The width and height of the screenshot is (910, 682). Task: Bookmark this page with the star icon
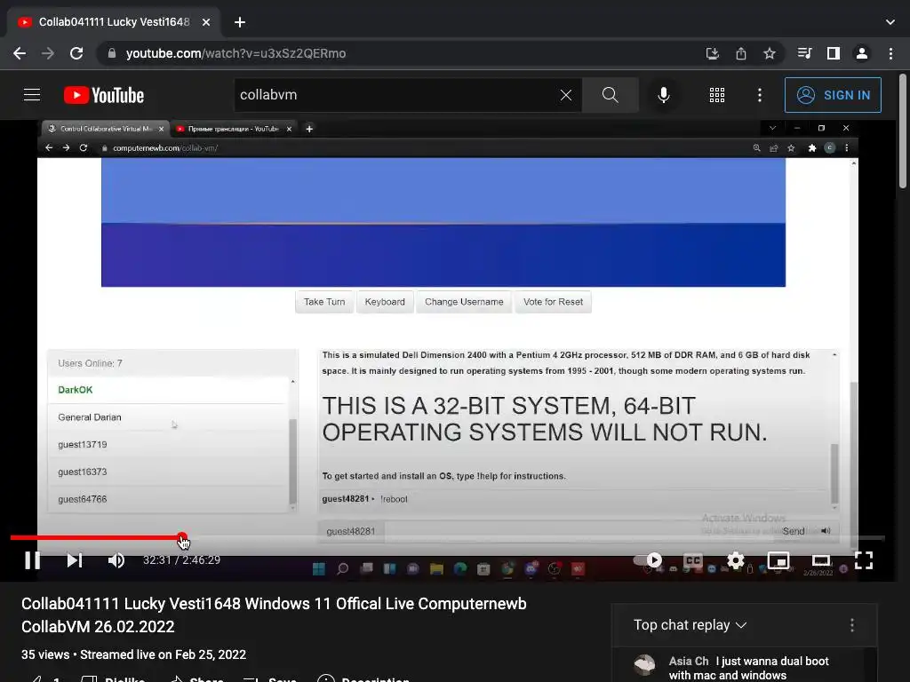pyautogui.click(x=770, y=53)
